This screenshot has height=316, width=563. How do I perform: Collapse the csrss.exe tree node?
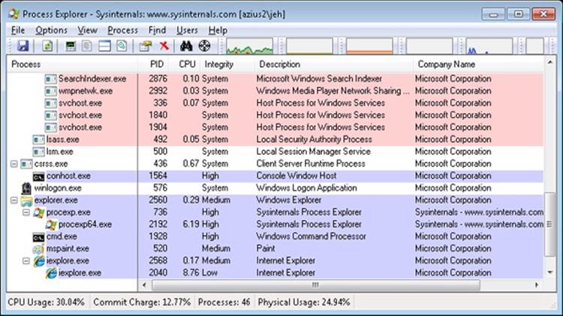tap(14, 164)
